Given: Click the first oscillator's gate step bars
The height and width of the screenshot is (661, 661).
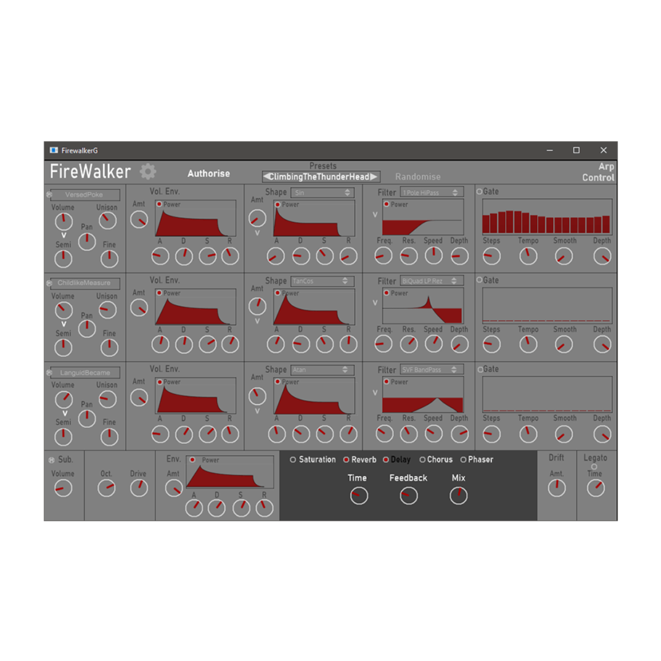Looking at the screenshot, I should click(x=546, y=222).
